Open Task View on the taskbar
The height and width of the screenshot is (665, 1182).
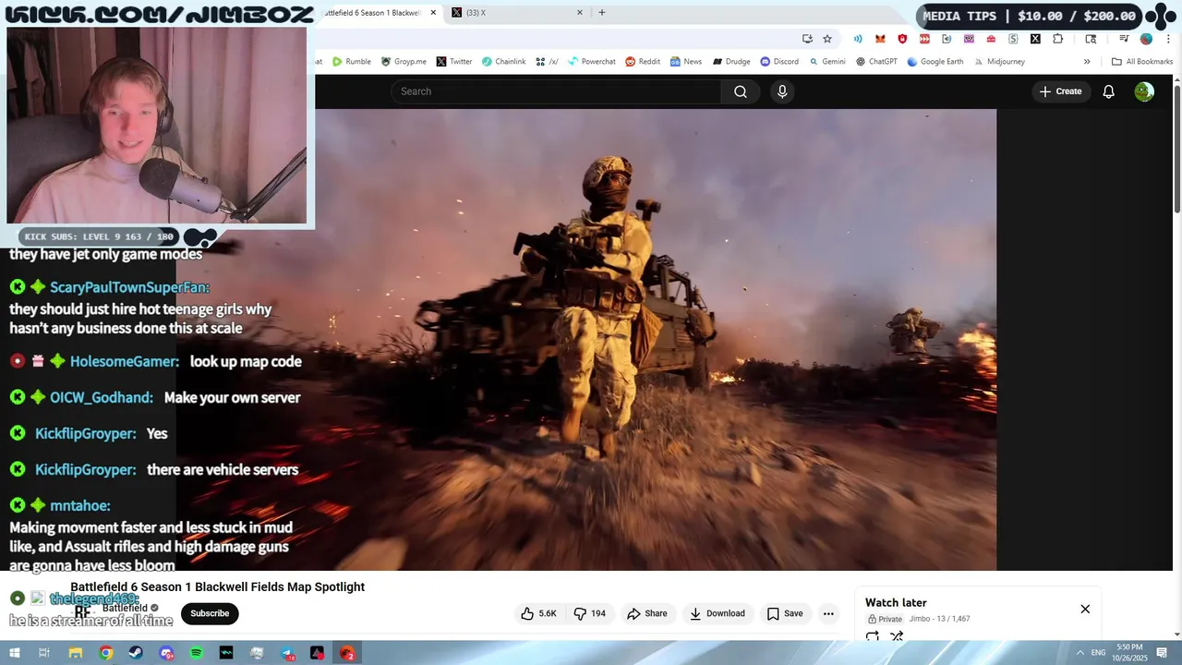click(44, 653)
